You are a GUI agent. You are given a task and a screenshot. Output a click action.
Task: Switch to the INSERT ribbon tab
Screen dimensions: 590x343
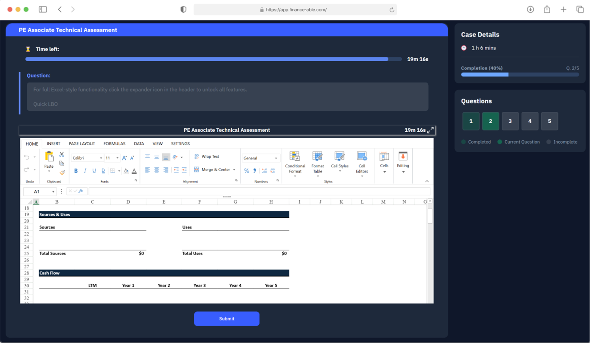point(53,144)
